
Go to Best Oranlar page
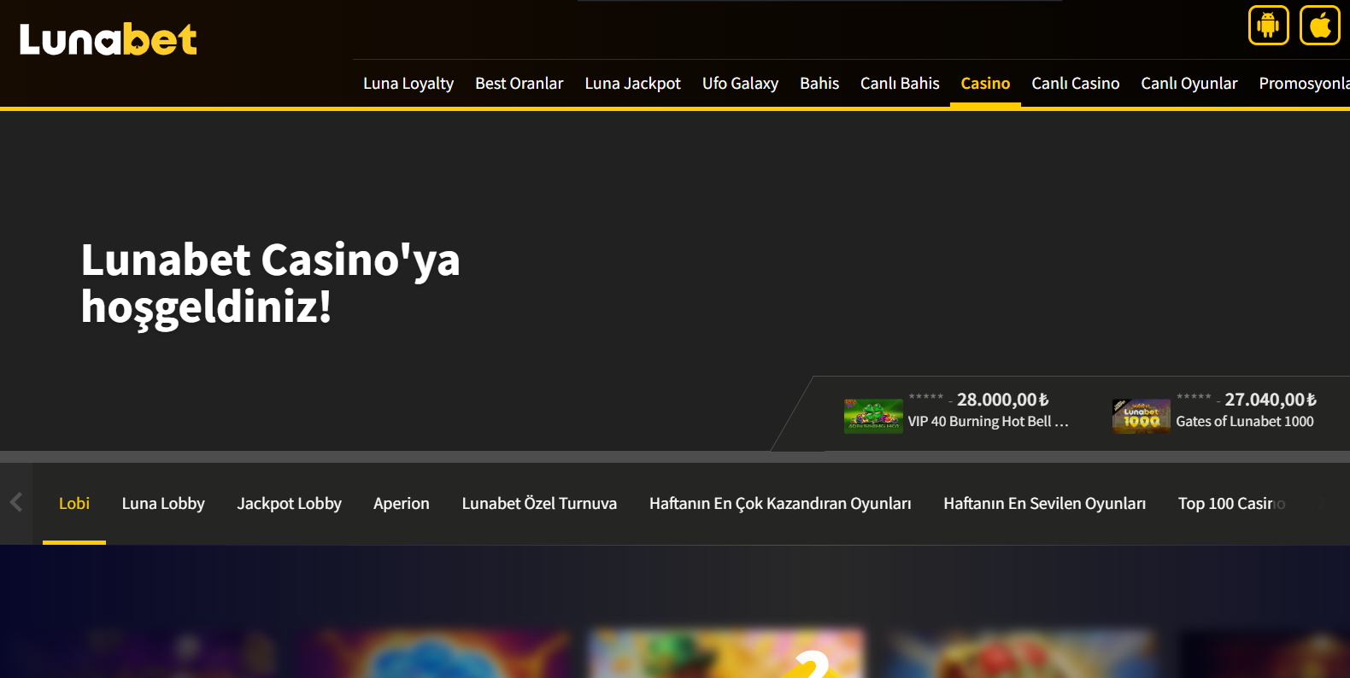point(519,84)
